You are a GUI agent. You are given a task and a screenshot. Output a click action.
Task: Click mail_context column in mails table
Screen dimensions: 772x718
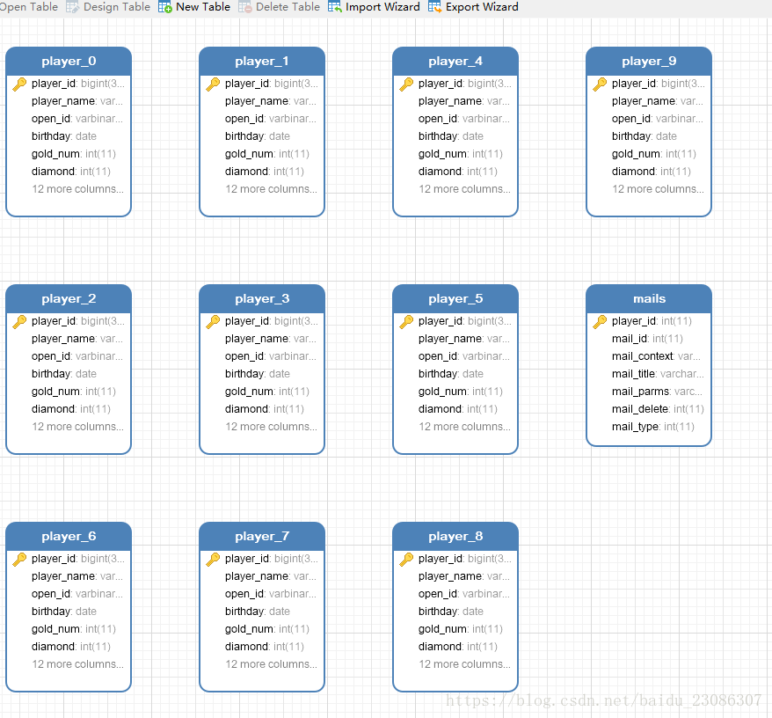click(x=656, y=356)
